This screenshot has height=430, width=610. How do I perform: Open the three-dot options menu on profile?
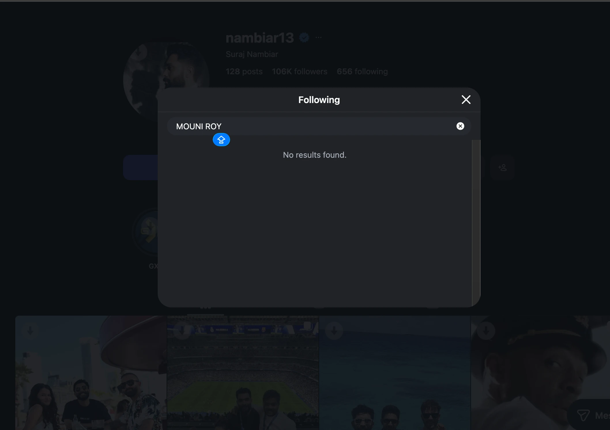(x=319, y=37)
